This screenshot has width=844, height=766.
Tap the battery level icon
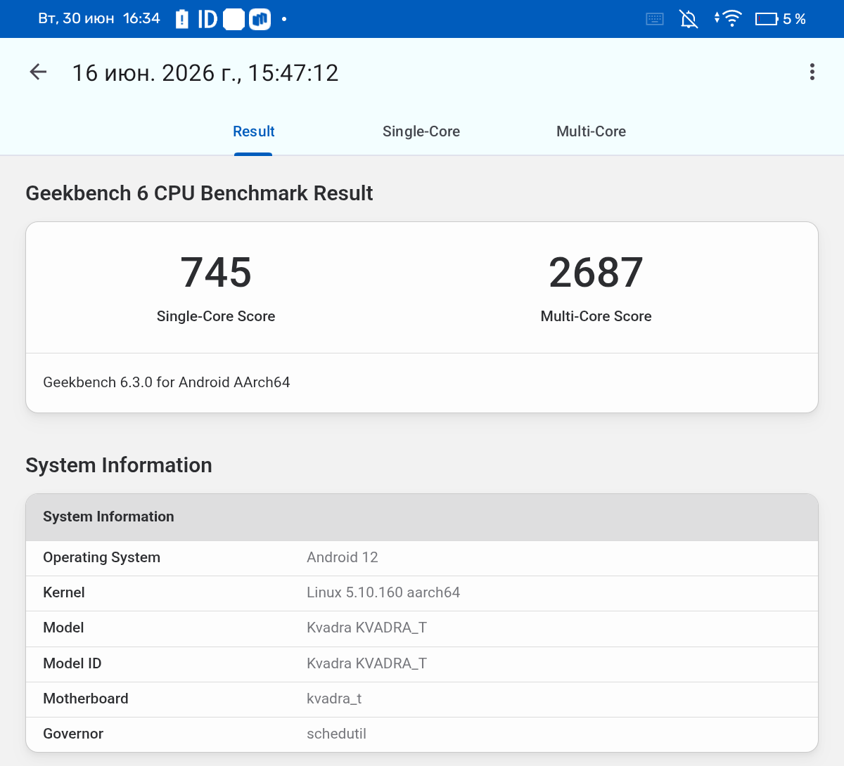tap(767, 19)
